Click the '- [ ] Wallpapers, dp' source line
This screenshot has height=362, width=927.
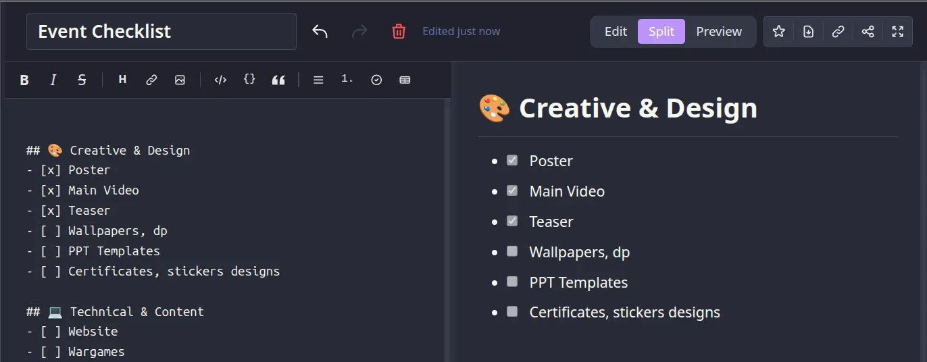(x=97, y=231)
